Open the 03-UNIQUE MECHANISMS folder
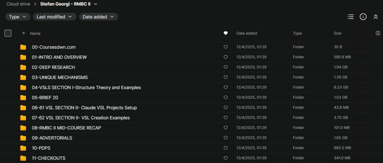383x163 pixels. click(60, 77)
